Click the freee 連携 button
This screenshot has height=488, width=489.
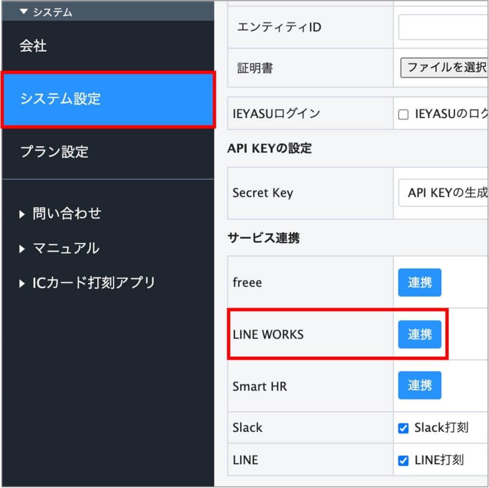click(420, 283)
